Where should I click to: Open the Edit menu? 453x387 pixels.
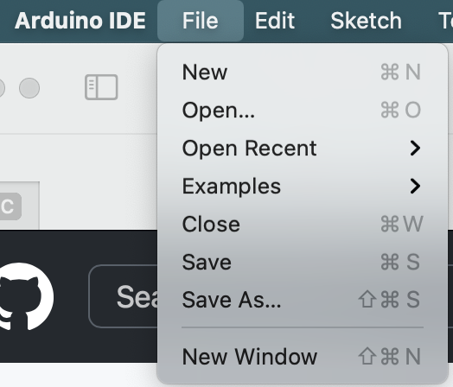pyautogui.click(x=274, y=21)
